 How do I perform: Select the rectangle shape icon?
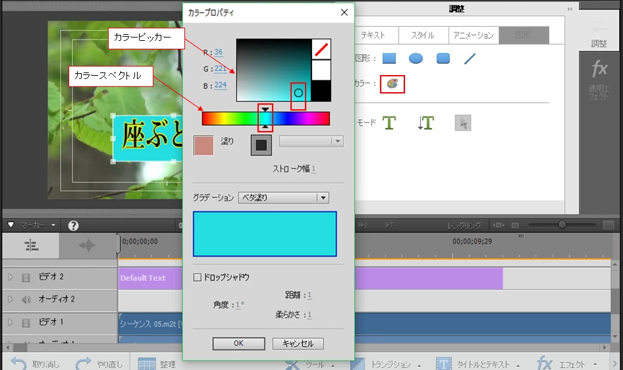[x=389, y=59]
